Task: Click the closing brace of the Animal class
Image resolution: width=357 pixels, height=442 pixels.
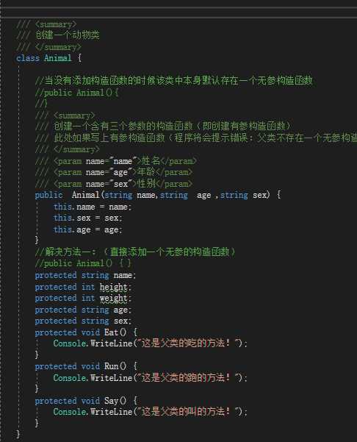Action: click(x=18, y=434)
